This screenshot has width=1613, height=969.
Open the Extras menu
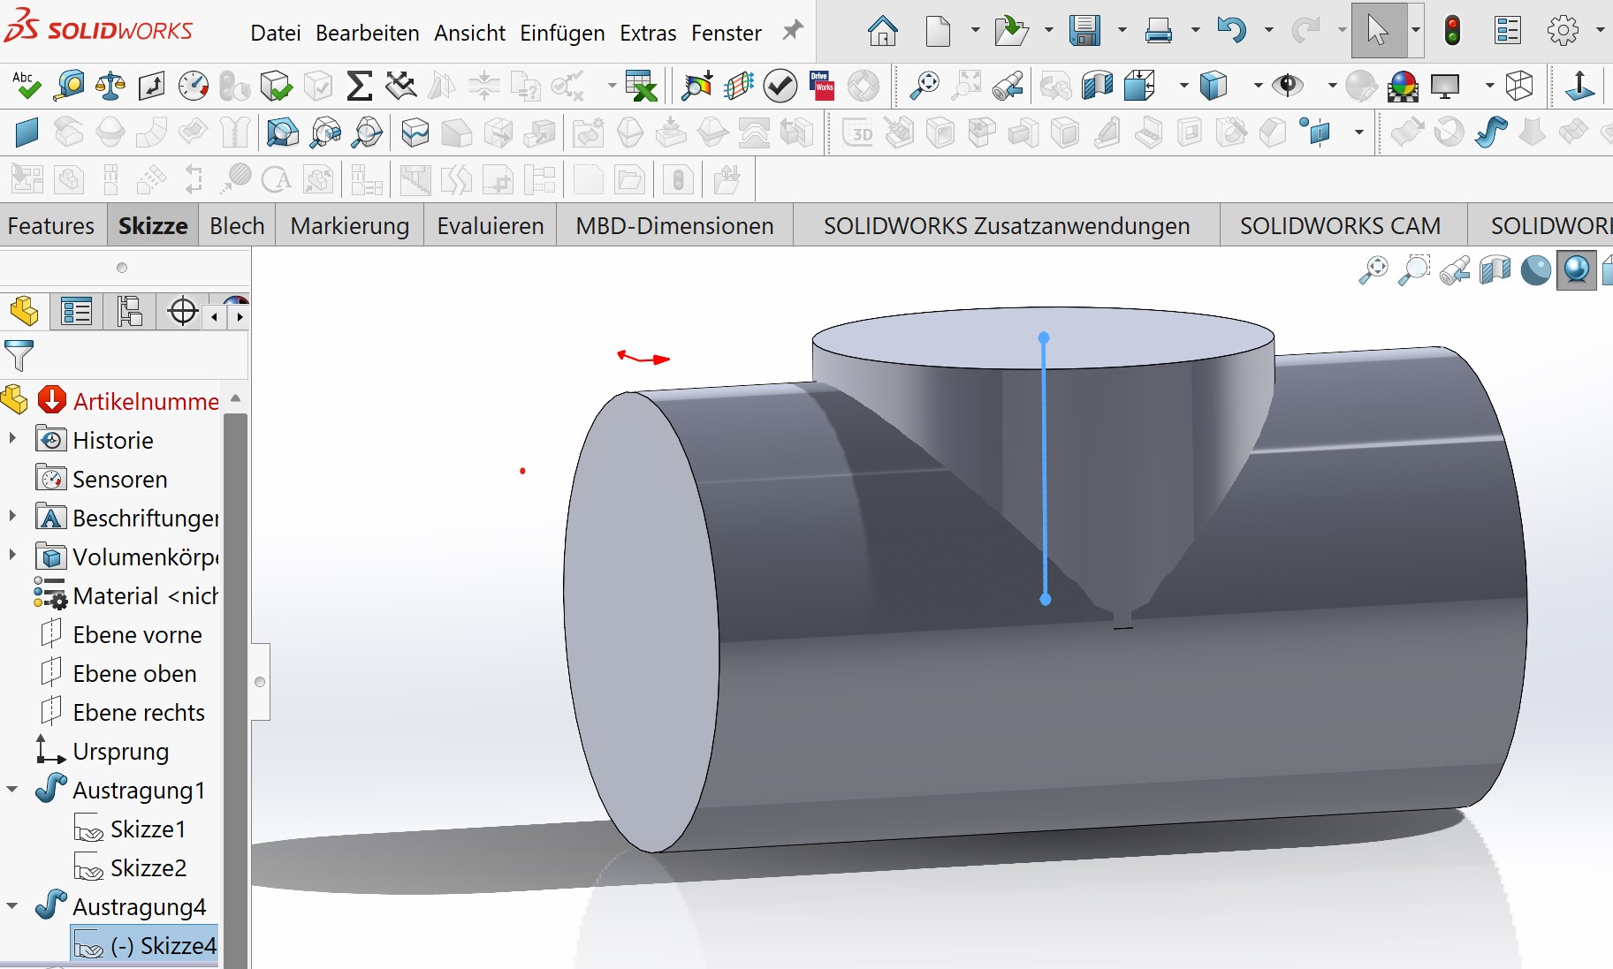click(x=648, y=33)
